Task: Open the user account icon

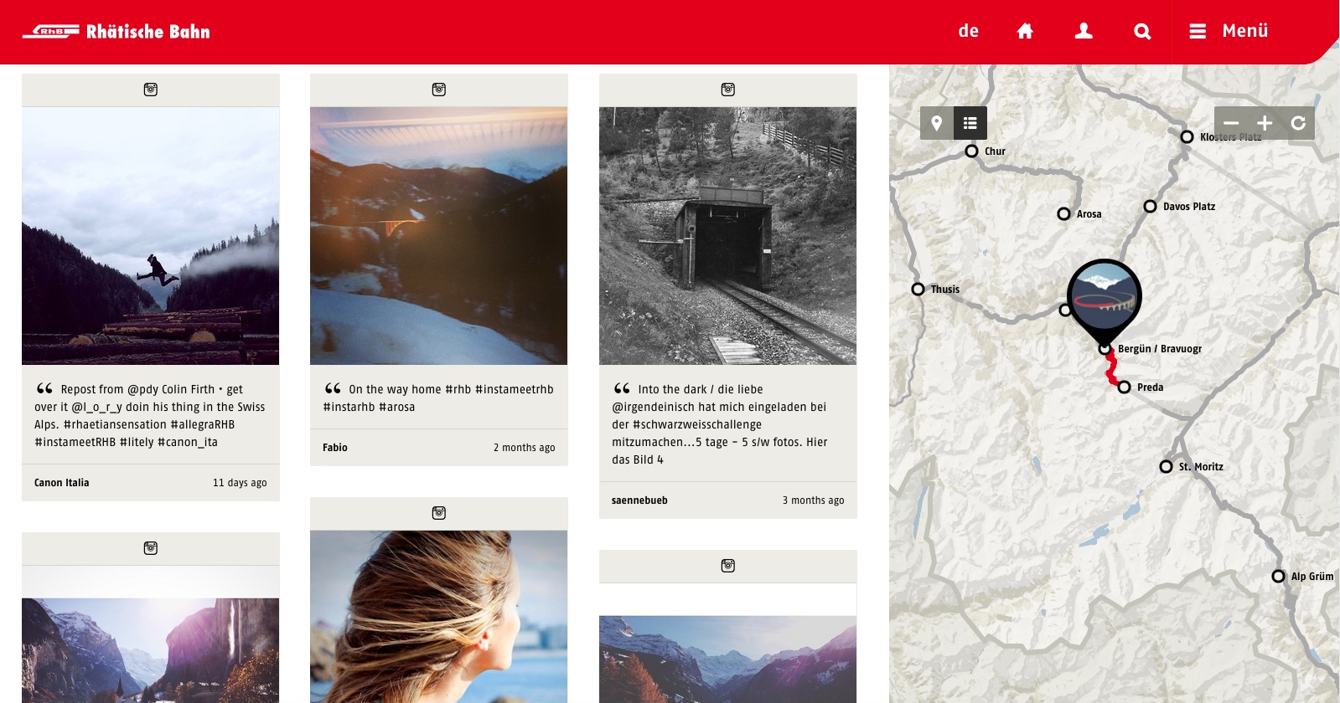Action: (1084, 31)
